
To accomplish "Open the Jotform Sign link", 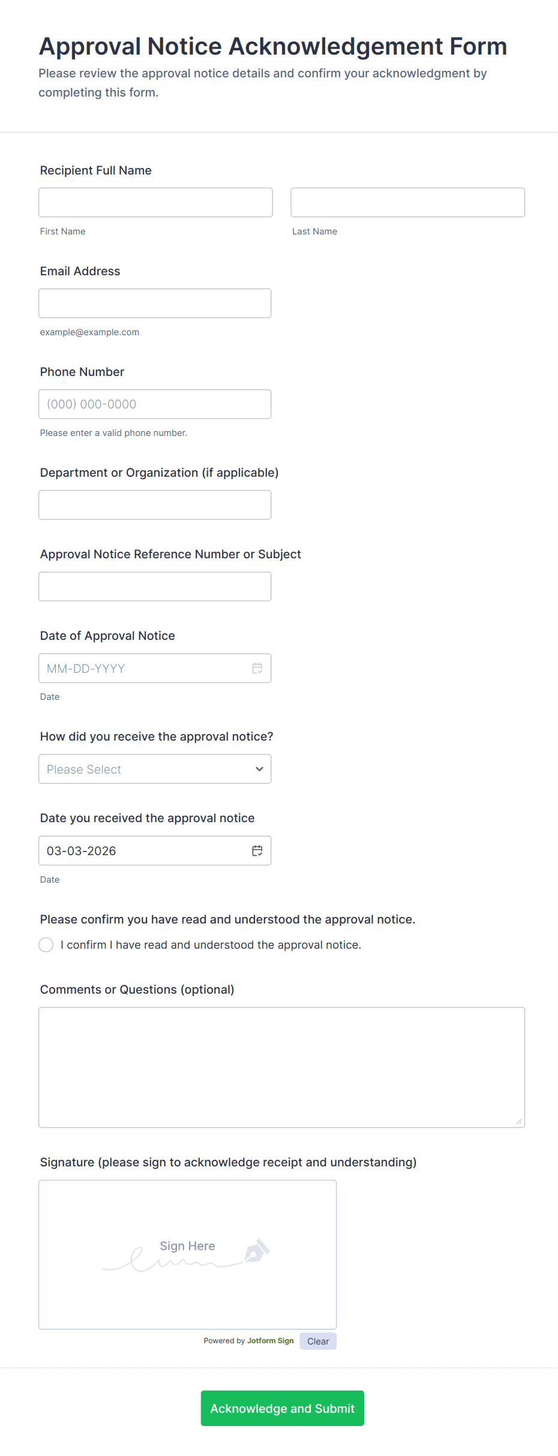I will pyautogui.click(x=270, y=1341).
